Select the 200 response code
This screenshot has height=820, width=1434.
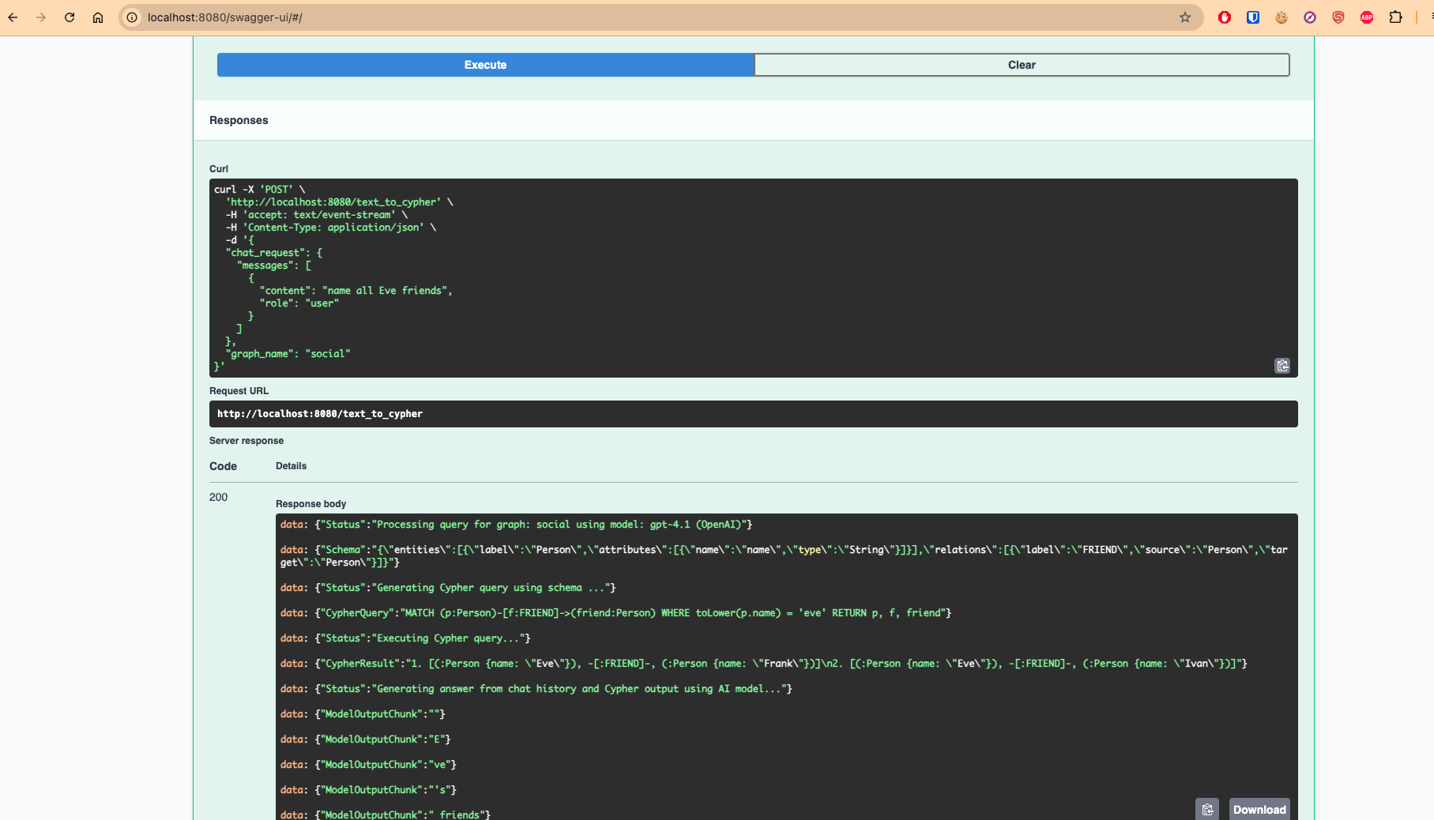[x=218, y=497]
